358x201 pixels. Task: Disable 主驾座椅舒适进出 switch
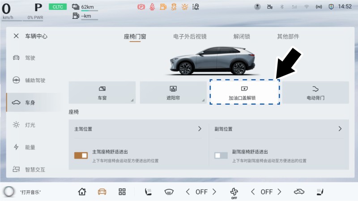(x=81, y=155)
